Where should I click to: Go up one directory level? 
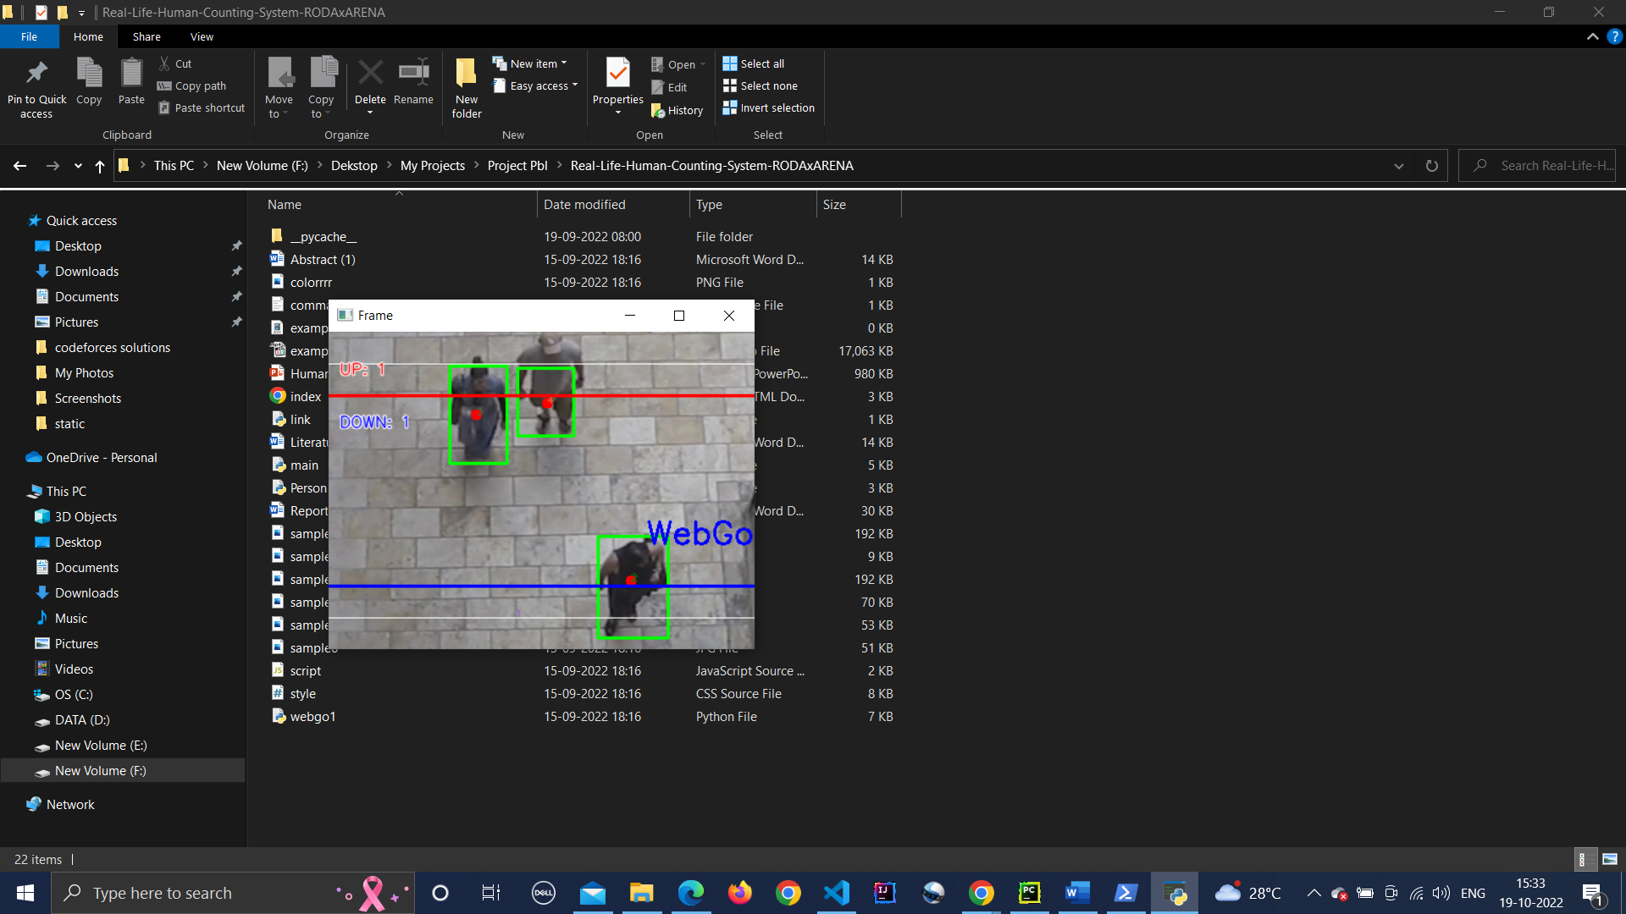coord(100,166)
